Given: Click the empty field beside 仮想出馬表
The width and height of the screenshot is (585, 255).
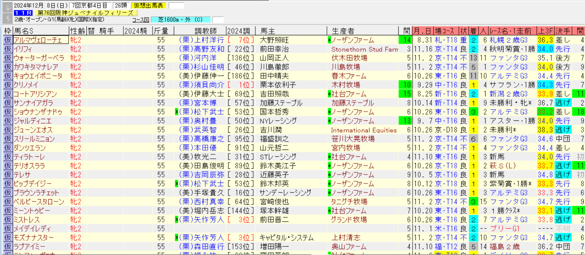Looking at the screenshot, I should coord(176,5).
